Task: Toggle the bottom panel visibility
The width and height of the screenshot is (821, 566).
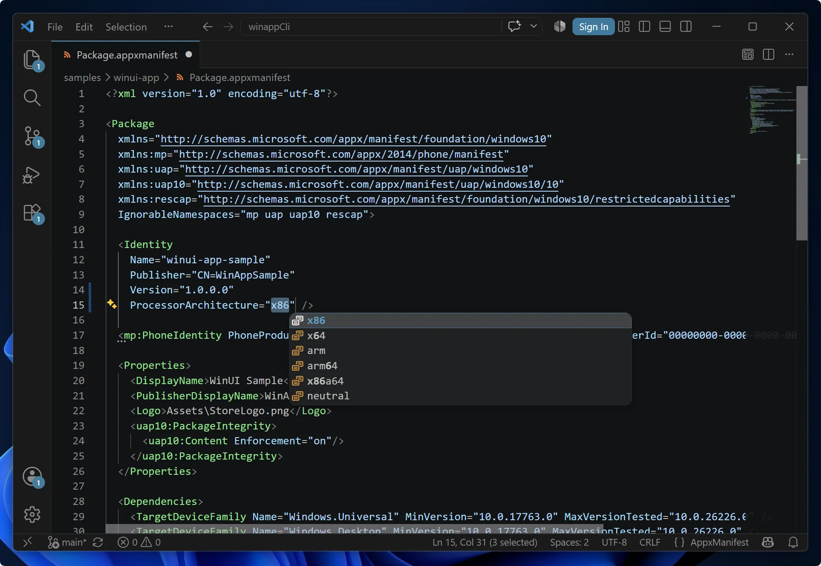Action: click(665, 27)
